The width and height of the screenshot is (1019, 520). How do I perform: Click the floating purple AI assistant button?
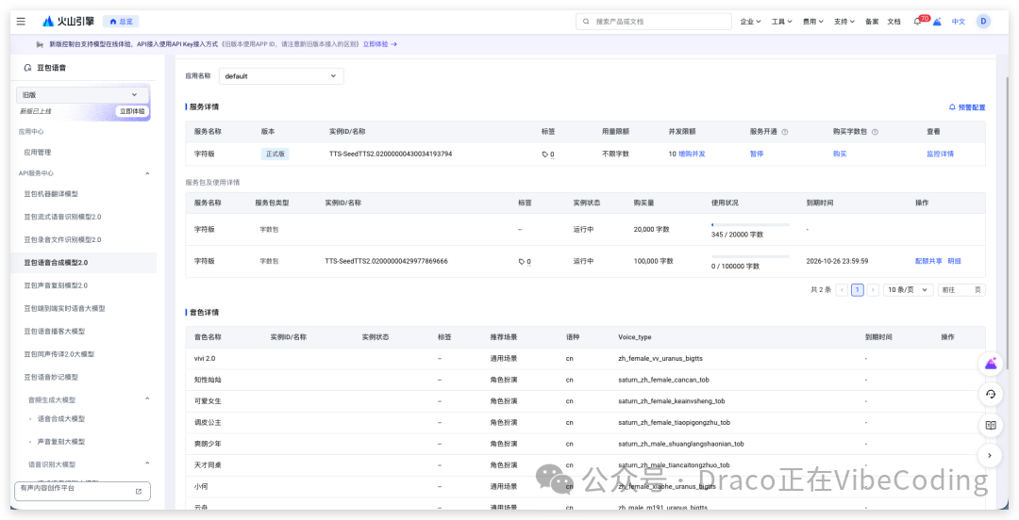[x=991, y=364]
